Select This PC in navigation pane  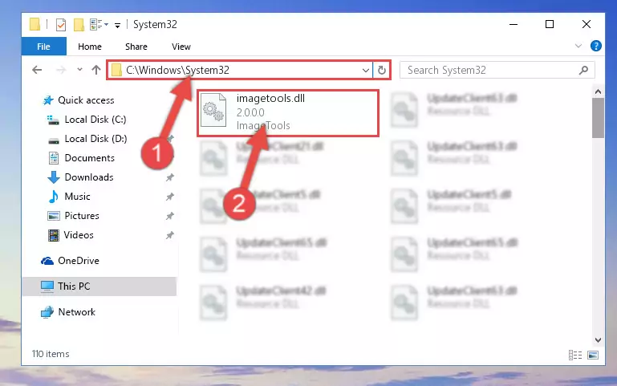point(74,286)
